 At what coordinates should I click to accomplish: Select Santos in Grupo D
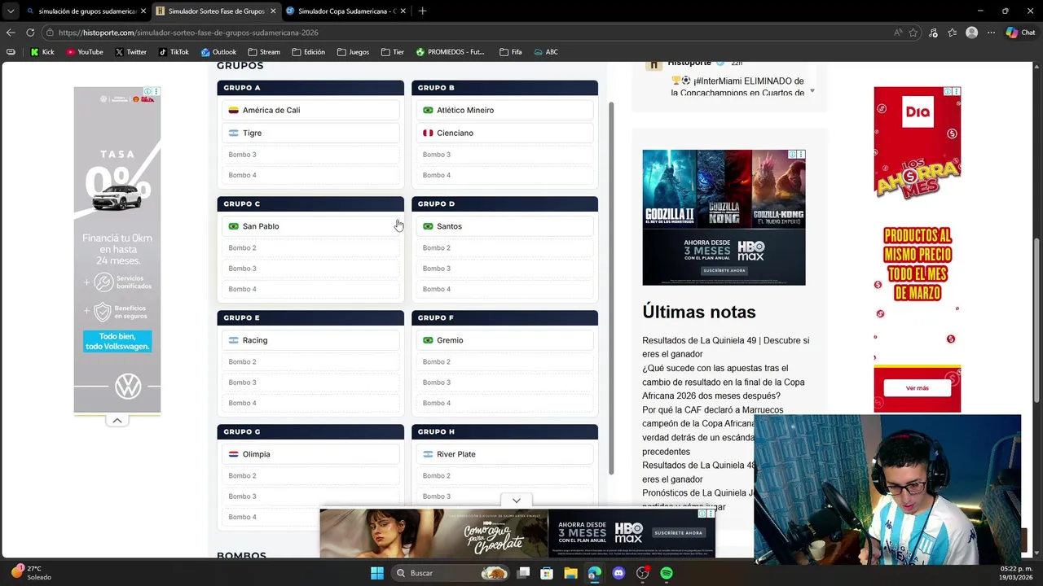coord(504,226)
